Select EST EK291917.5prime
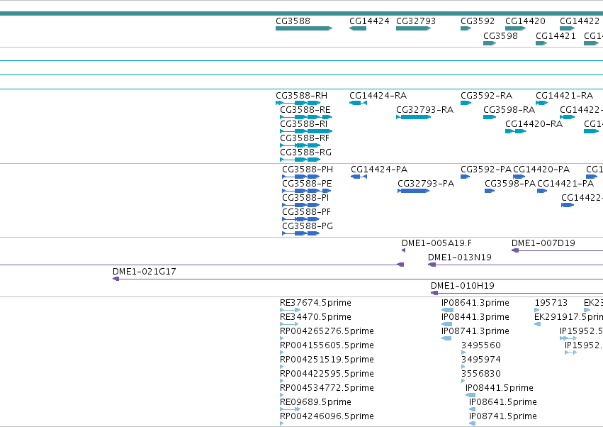603x427 pixels. 537,324
